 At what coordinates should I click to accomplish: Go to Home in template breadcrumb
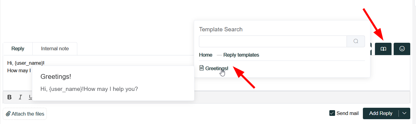206,55
